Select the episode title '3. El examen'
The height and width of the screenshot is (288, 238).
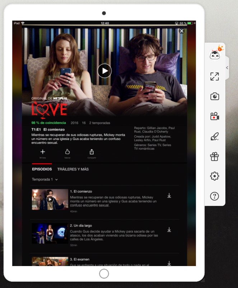click(80, 259)
